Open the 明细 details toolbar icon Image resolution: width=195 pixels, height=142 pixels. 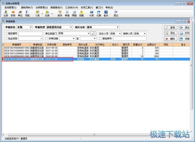pos(74,14)
